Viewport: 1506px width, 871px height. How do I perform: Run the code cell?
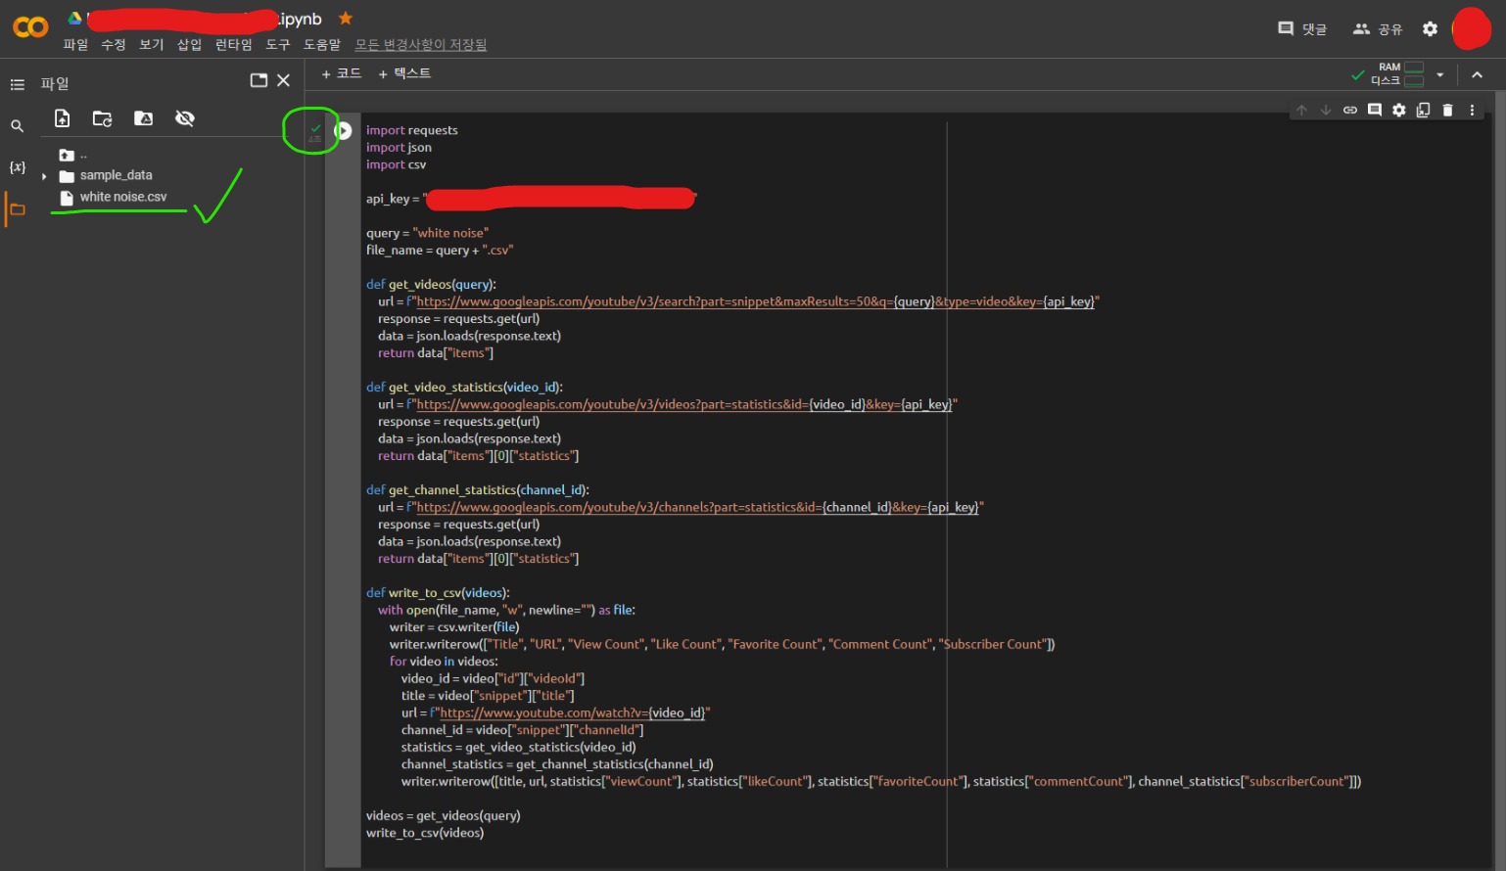coord(343,130)
